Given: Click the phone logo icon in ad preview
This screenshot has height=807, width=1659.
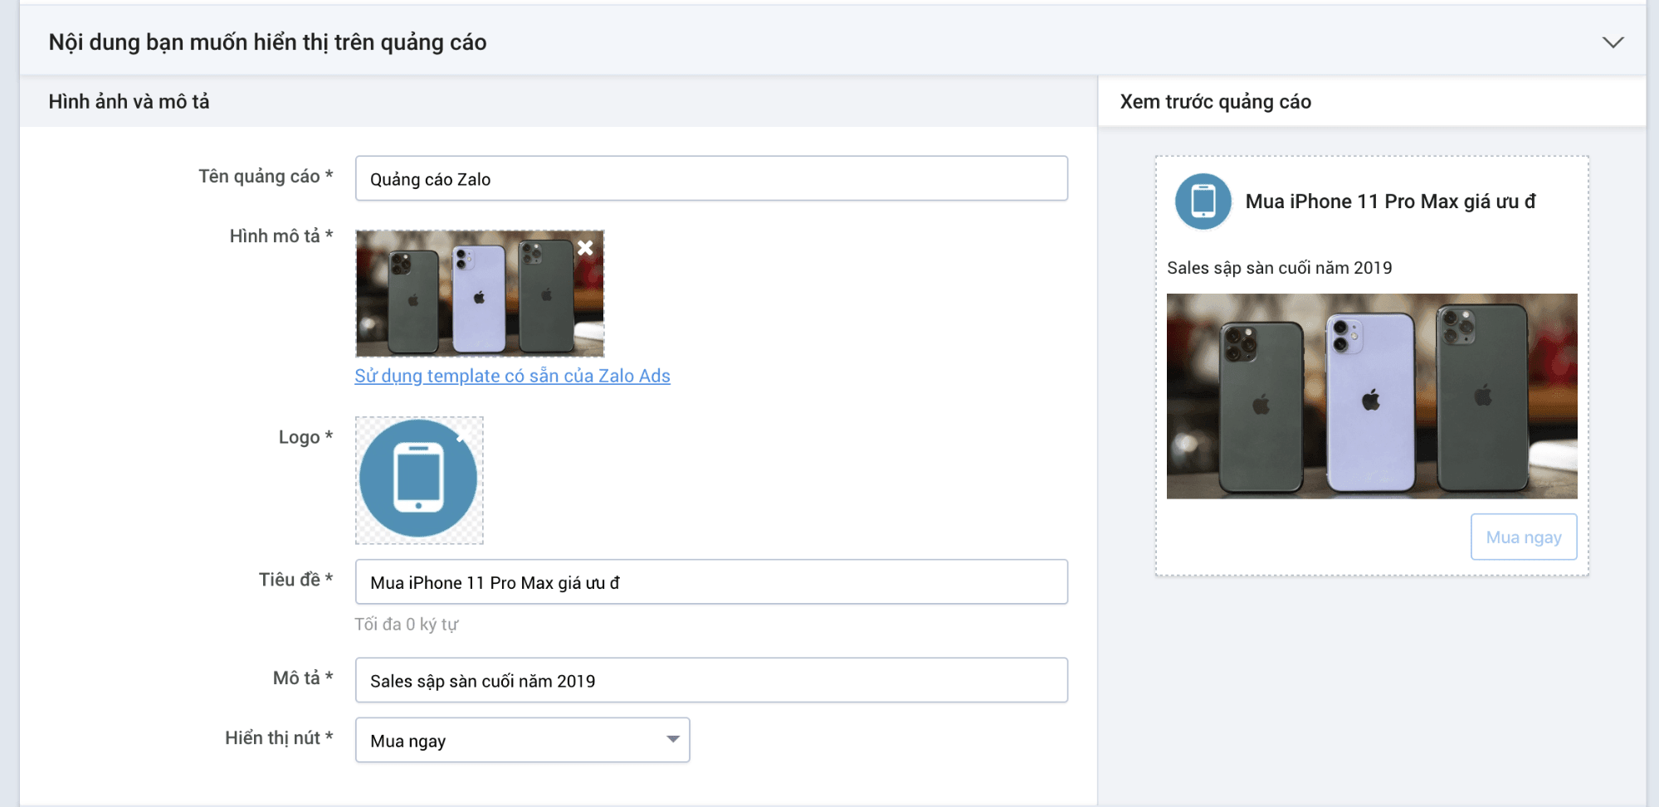Looking at the screenshot, I should 1203,202.
